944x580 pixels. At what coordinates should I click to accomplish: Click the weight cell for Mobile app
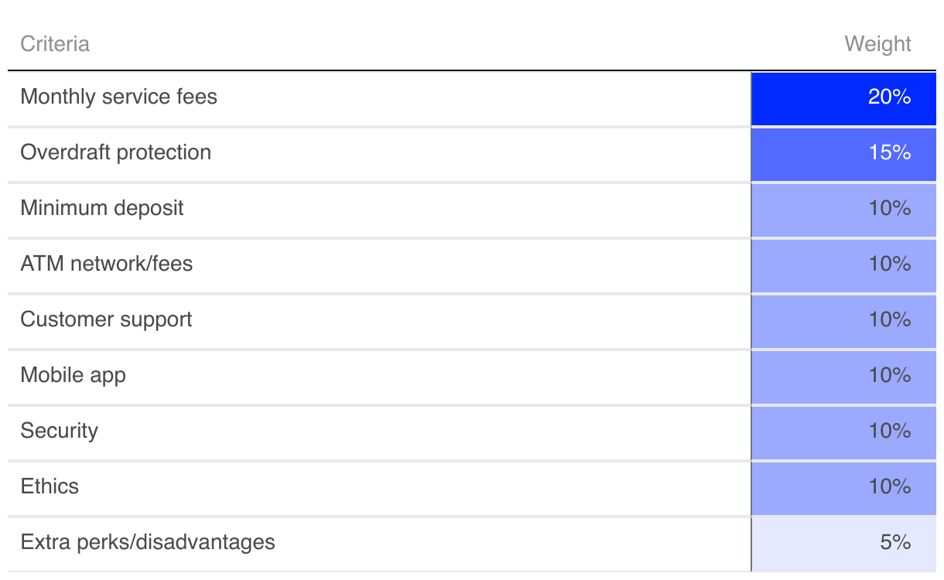coord(843,376)
